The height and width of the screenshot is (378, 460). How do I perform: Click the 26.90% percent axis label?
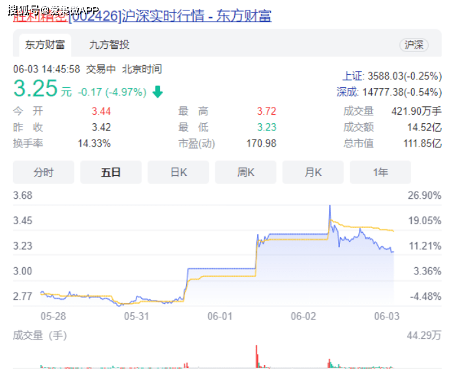425,196
